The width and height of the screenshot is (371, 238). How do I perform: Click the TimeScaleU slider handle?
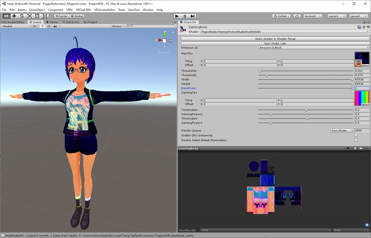click(x=306, y=110)
